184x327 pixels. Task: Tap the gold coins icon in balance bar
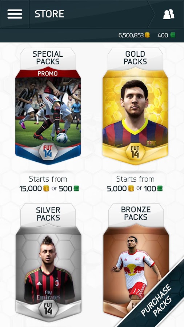point(147,35)
